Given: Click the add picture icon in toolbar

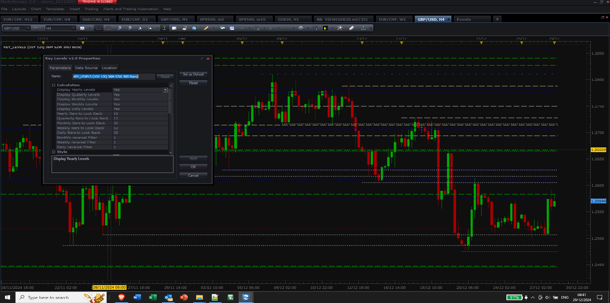Looking at the screenshot, I should pos(223,28).
